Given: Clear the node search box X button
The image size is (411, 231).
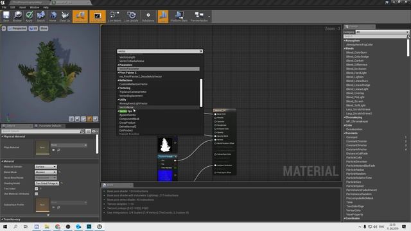Looking at the screenshot, I should pos(201,51).
